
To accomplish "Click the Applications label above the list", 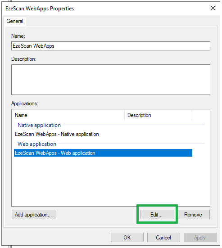I will point(25,104).
